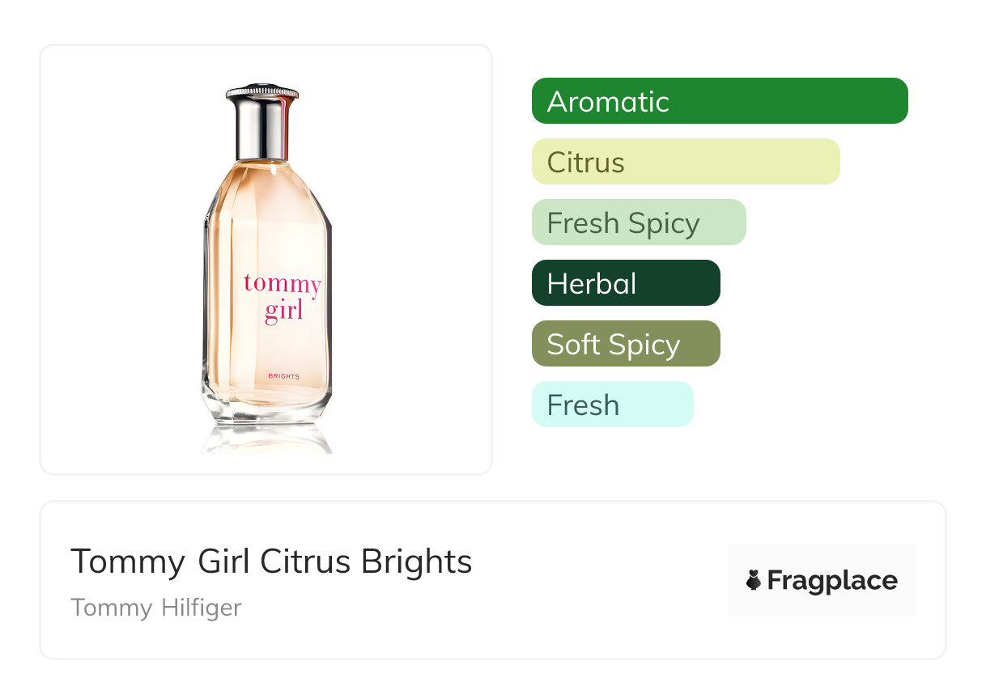Select the dark green Aromatic accord bar
The image size is (986, 699).
coord(719,101)
